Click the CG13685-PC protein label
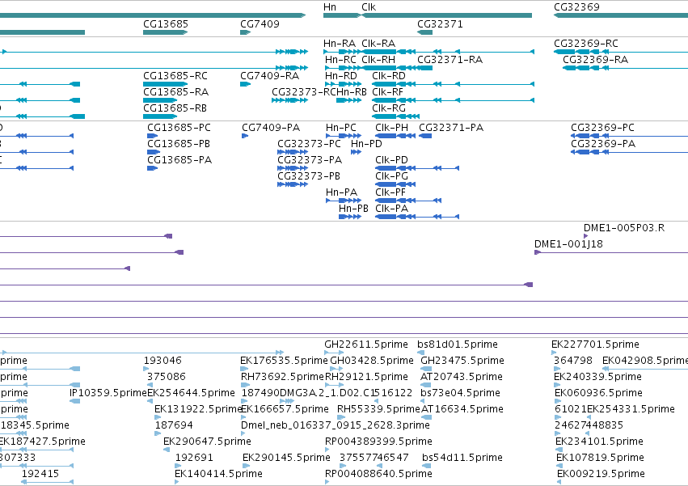 click(179, 128)
